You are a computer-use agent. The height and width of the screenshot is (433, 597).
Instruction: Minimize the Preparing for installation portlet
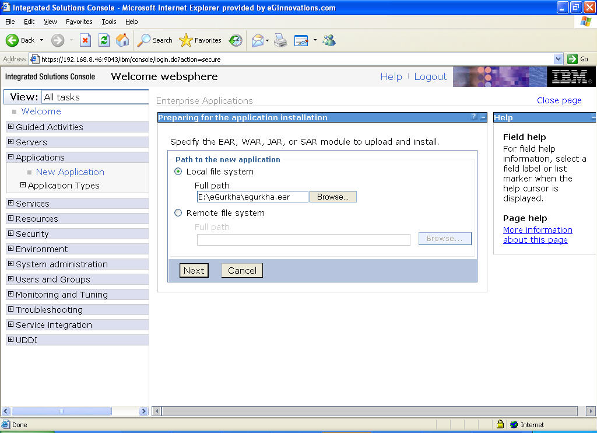pyautogui.click(x=483, y=117)
